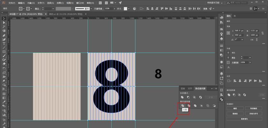Click the Stock icon in menu bar

click(106, 3)
